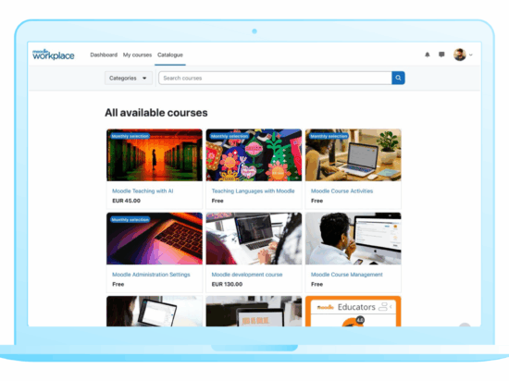Click Monthly selection badge on Administration Settings
Image resolution: width=509 pixels, height=381 pixels.
pos(130,219)
